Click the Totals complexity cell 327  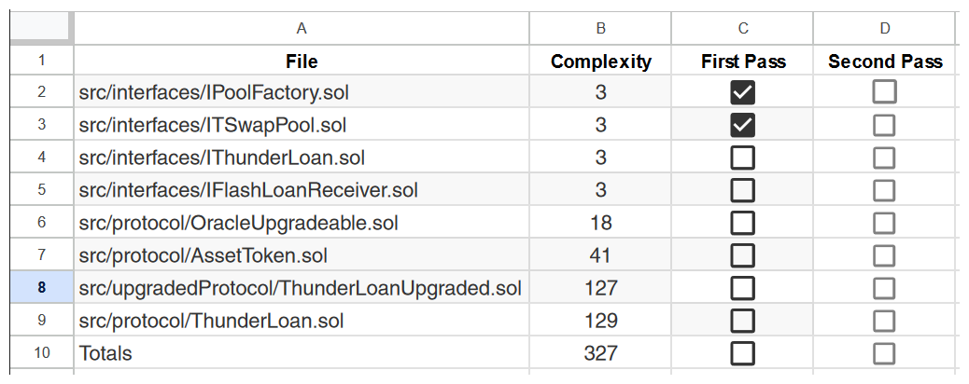pyautogui.click(x=601, y=353)
